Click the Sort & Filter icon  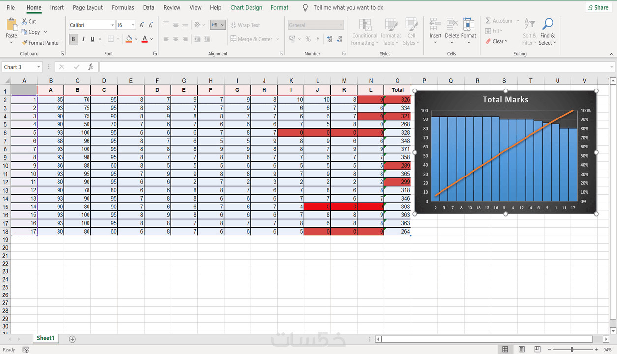[x=529, y=31]
